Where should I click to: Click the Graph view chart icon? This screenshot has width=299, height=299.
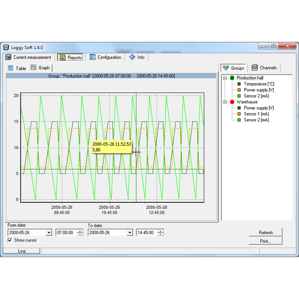click(33, 68)
